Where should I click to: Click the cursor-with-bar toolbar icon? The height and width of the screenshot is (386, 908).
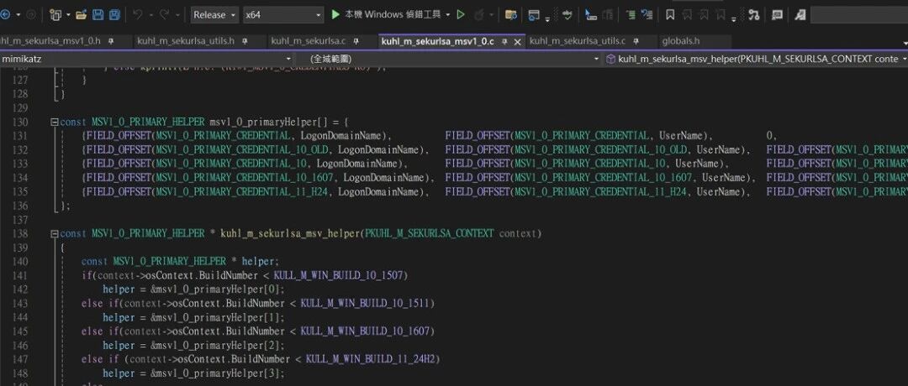click(x=591, y=15)
